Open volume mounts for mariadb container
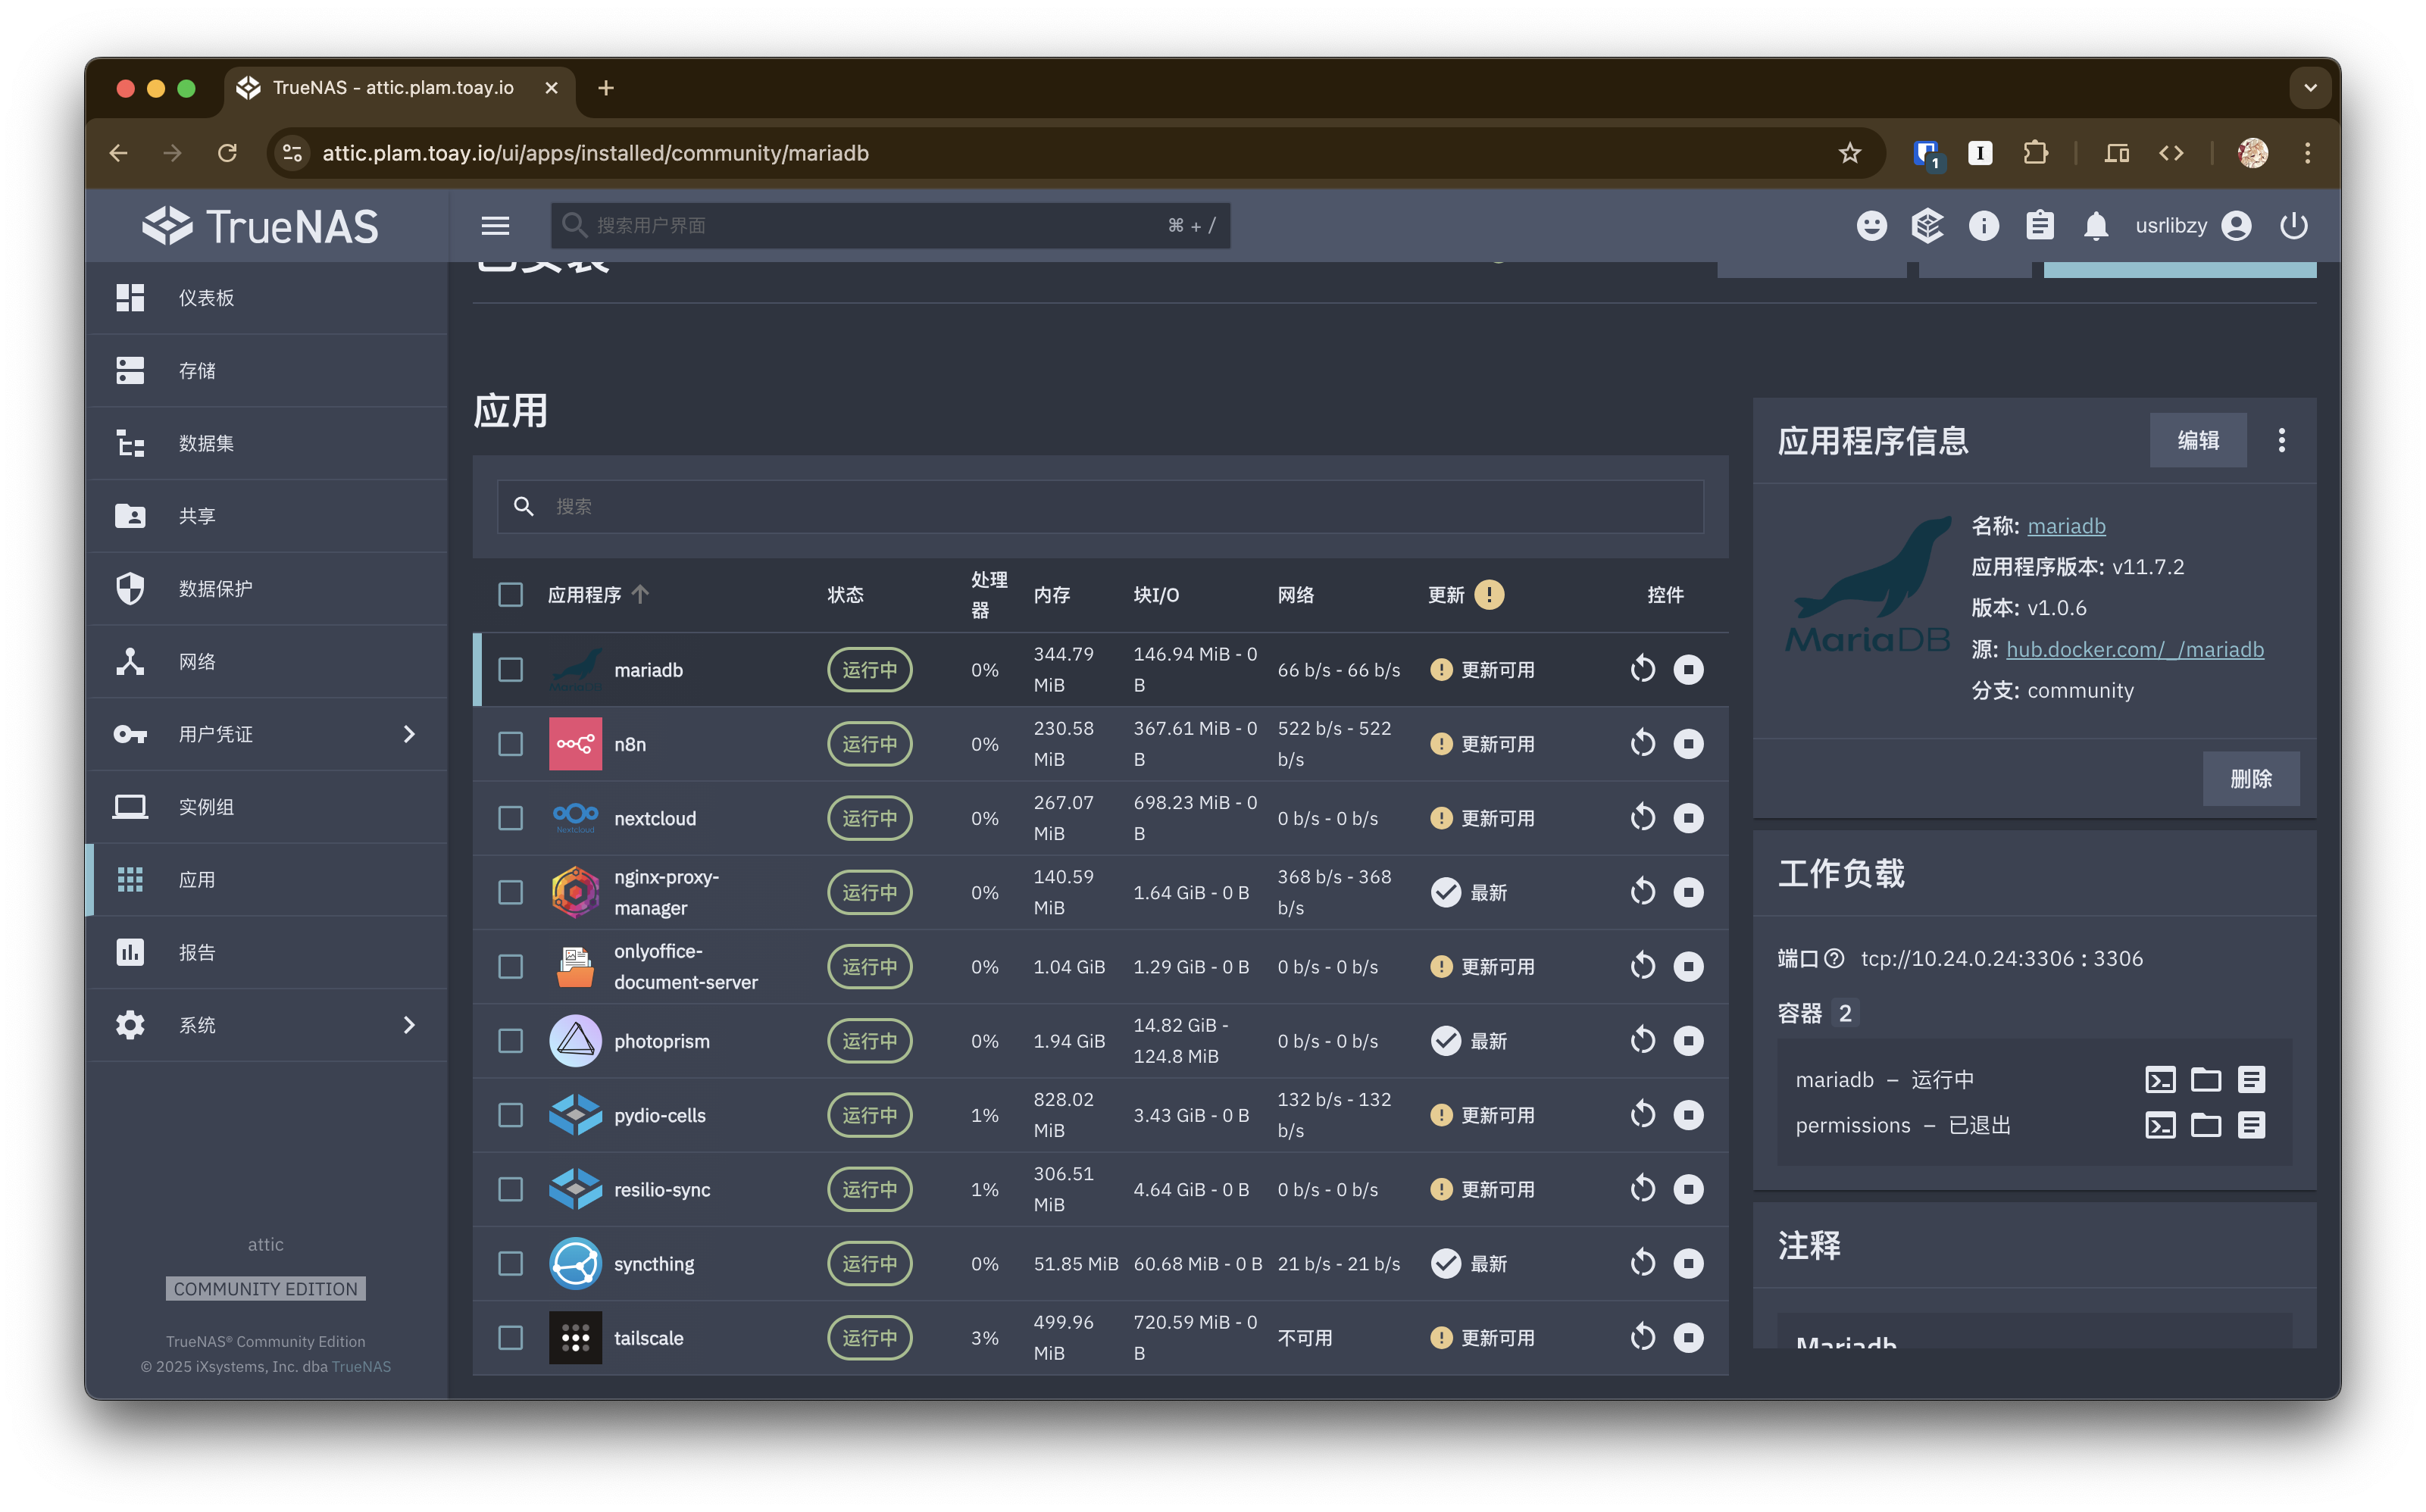The width and height of the screenshot is (2426, 1512). click(2205, 1080)
